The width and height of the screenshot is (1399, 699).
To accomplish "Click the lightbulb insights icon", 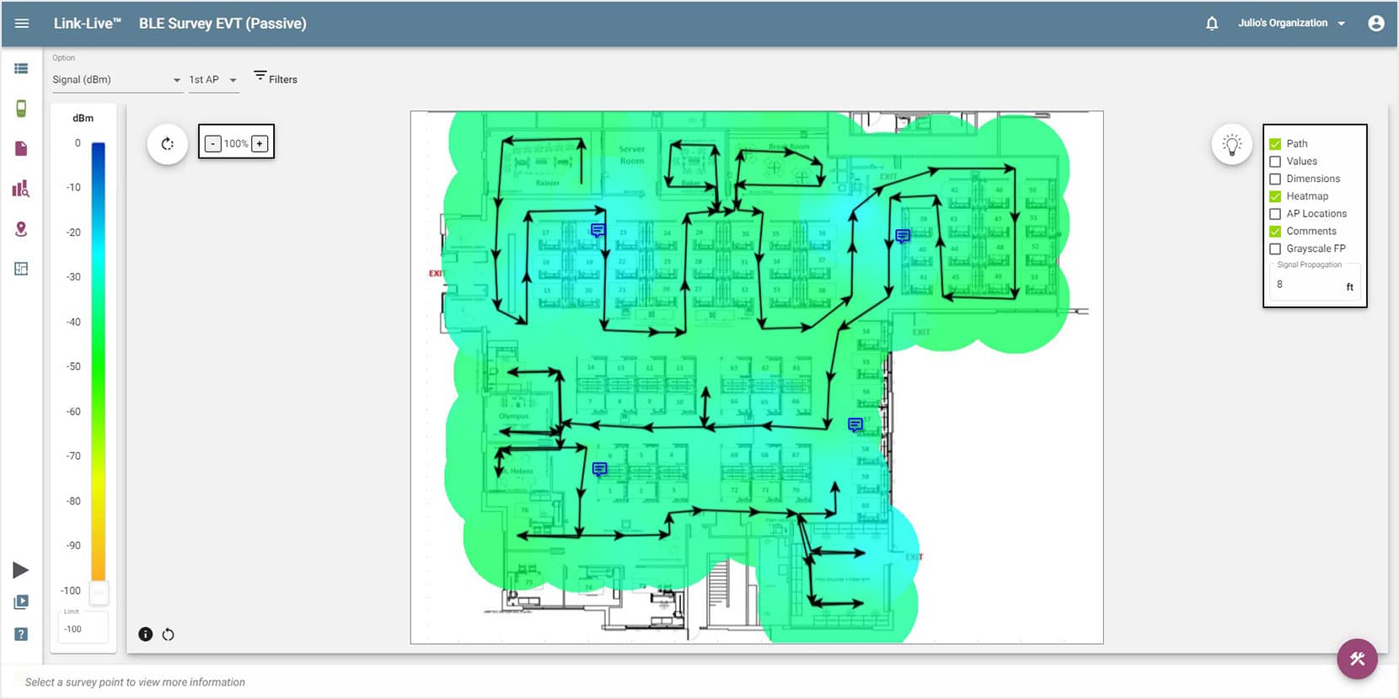I will point(1231,145).
